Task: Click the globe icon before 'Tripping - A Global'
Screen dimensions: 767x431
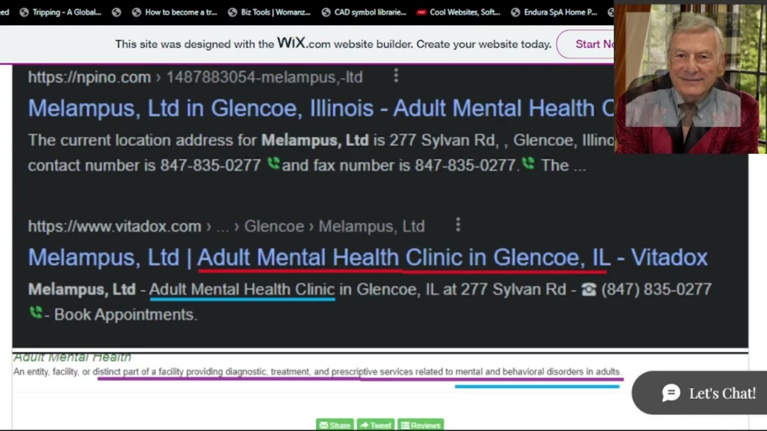Action: (x=24, y=12)
